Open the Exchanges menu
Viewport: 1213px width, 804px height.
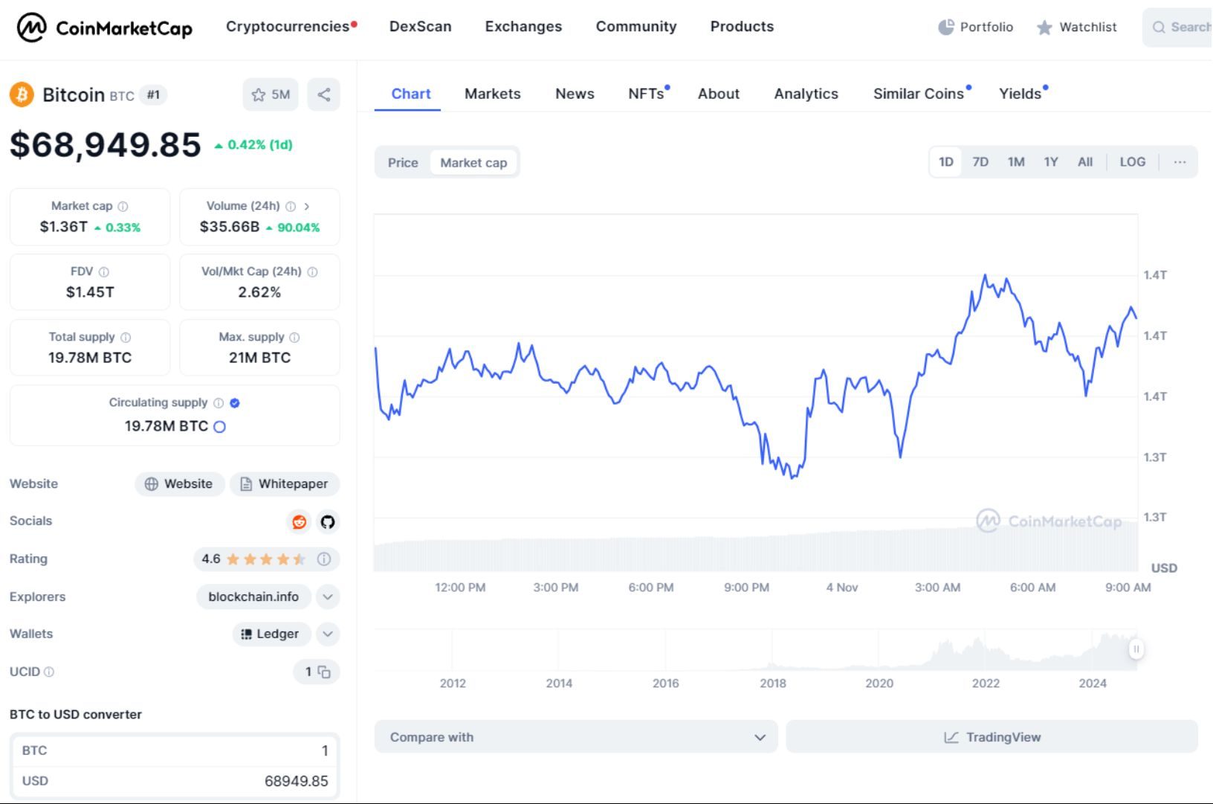point(523,27)
